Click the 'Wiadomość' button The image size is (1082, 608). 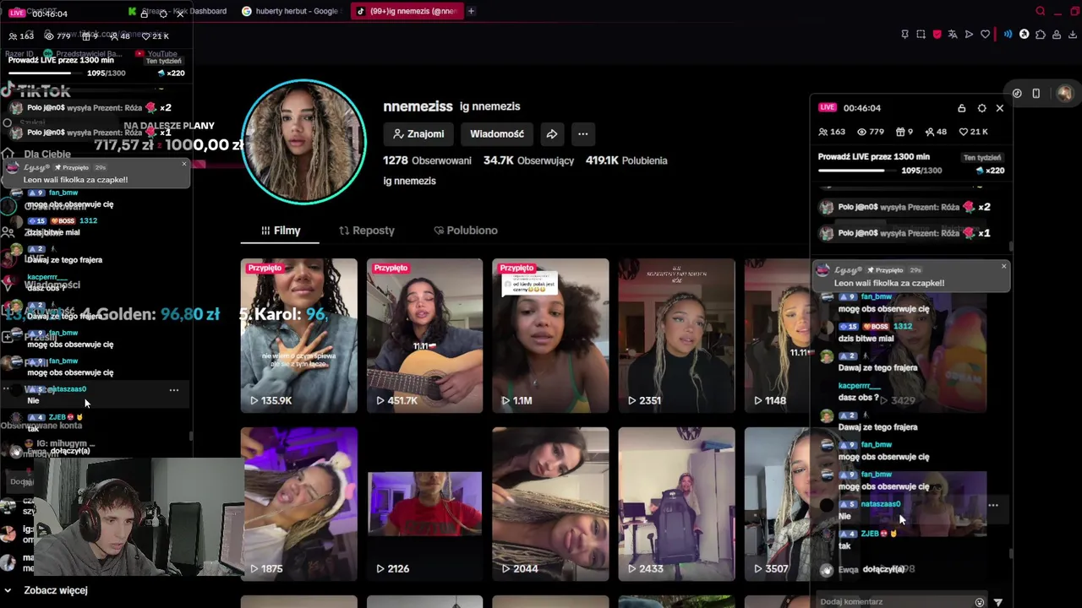pos(497,133)
